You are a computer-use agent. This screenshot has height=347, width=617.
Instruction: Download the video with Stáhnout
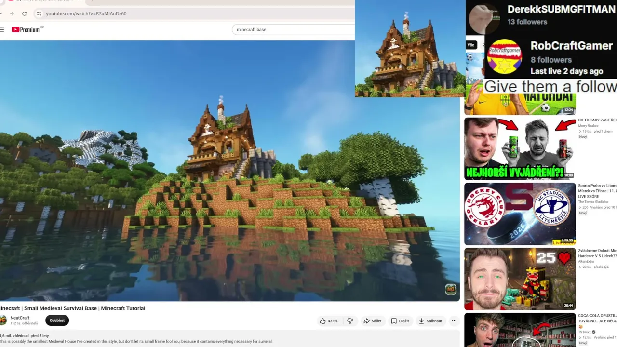(430, 321)
